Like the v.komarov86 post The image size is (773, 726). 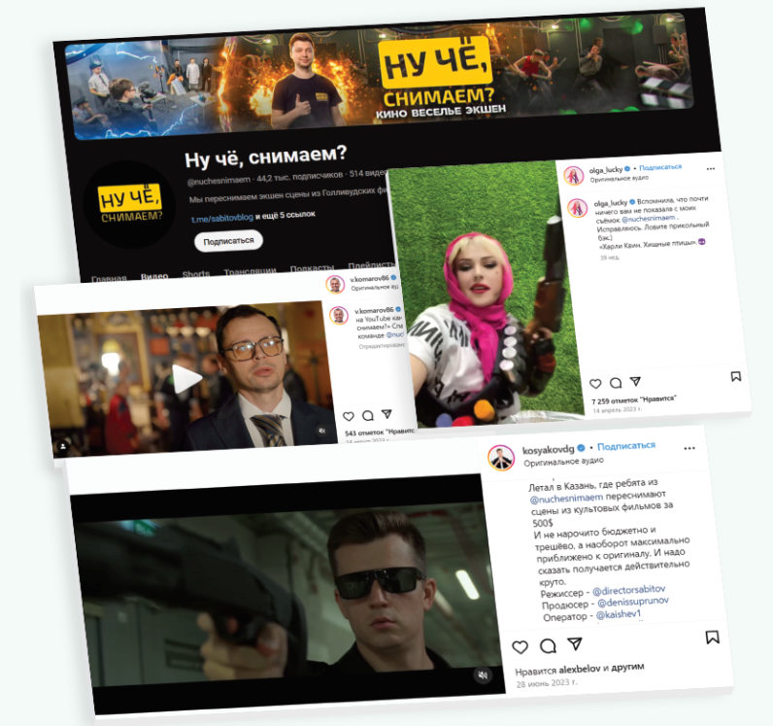click(x=348, y=417)
